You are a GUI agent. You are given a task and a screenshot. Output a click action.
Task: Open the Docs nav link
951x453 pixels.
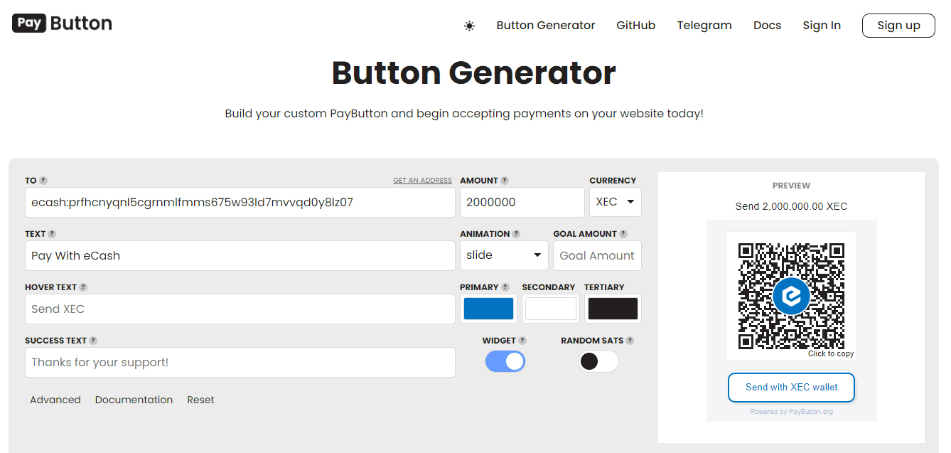[767, 26]
